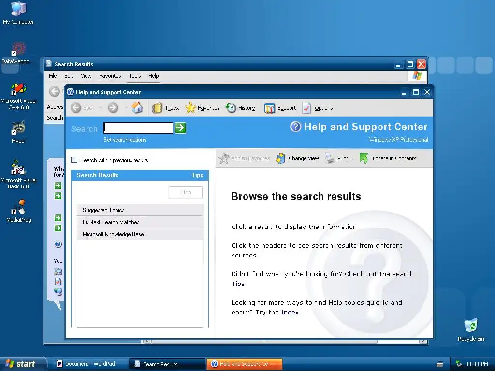This screenshot has width=495, height=371.
Task: Click Locate in Contents icon
Action: (364, 158)
